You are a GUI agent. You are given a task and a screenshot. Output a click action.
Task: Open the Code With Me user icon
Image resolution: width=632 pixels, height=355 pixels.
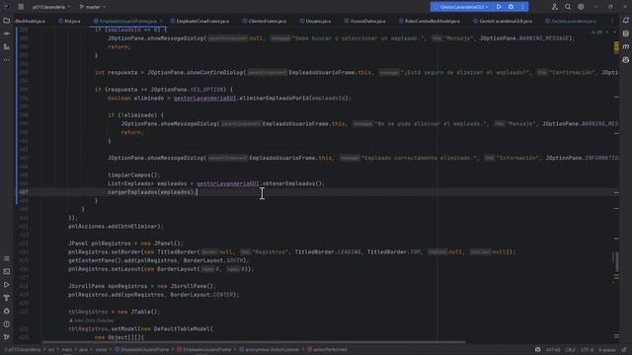(555, 7)
